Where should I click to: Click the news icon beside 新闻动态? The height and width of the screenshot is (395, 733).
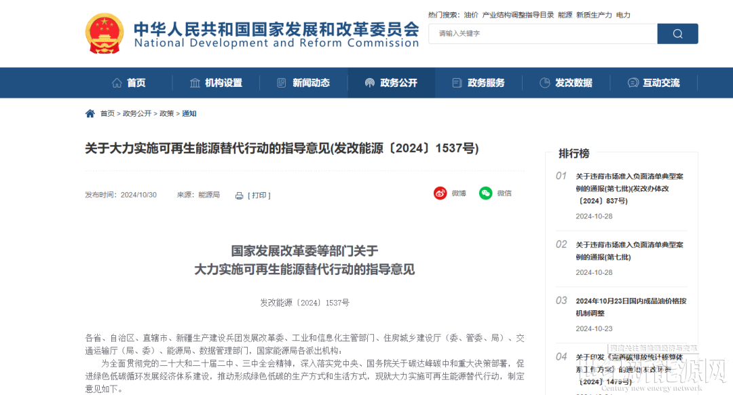282,83
